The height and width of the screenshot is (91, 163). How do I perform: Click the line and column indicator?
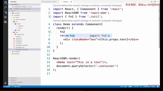[x=124, y=86]
